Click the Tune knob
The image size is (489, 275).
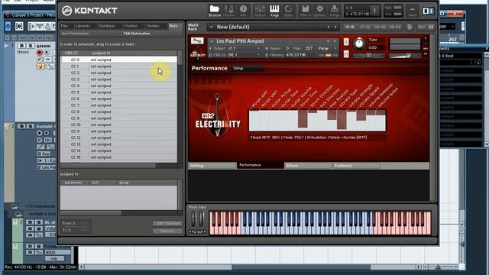pos(359,44)
